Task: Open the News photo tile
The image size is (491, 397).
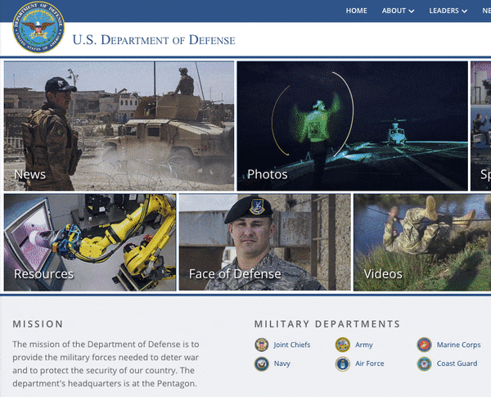Action: point(119,125)
